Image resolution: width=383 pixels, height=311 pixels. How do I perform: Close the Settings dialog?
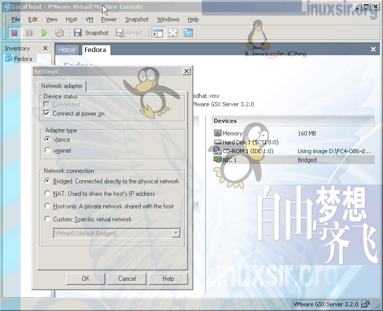[187, 71]
